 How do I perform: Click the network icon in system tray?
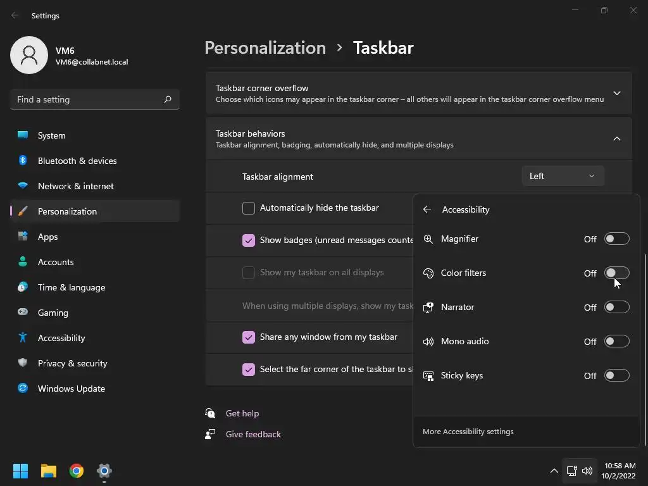571,471
